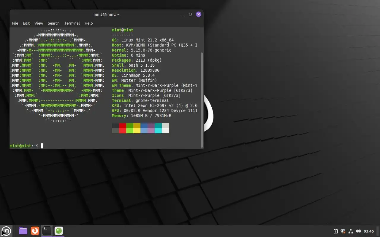Click the 'Memory: 1085MiB / 7931MiB' line
Image resolution: width=380 pixels, height=237 pixels.
click(142, 116)
